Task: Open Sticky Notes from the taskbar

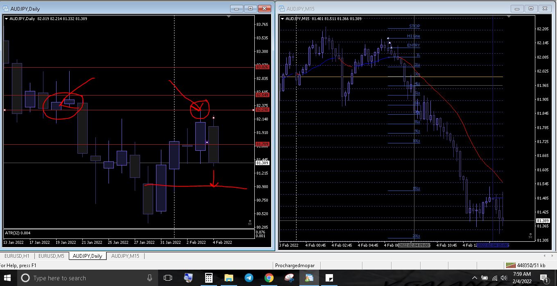Action: click(329, 278)
